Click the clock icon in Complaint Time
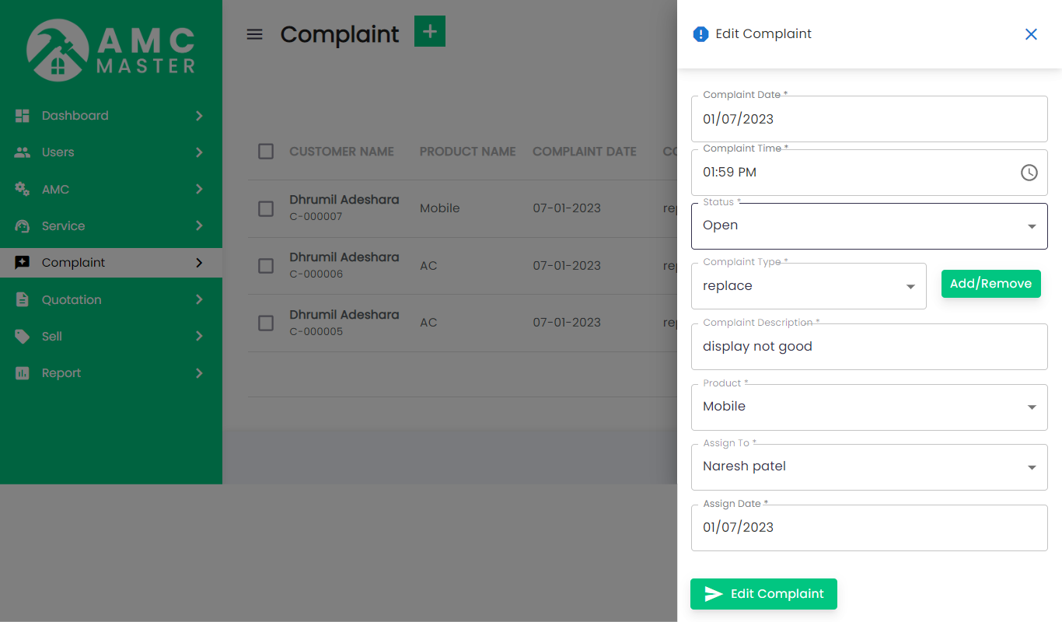The height and width of the screenshot is (622, 1062). click(x=1029, y=173)
